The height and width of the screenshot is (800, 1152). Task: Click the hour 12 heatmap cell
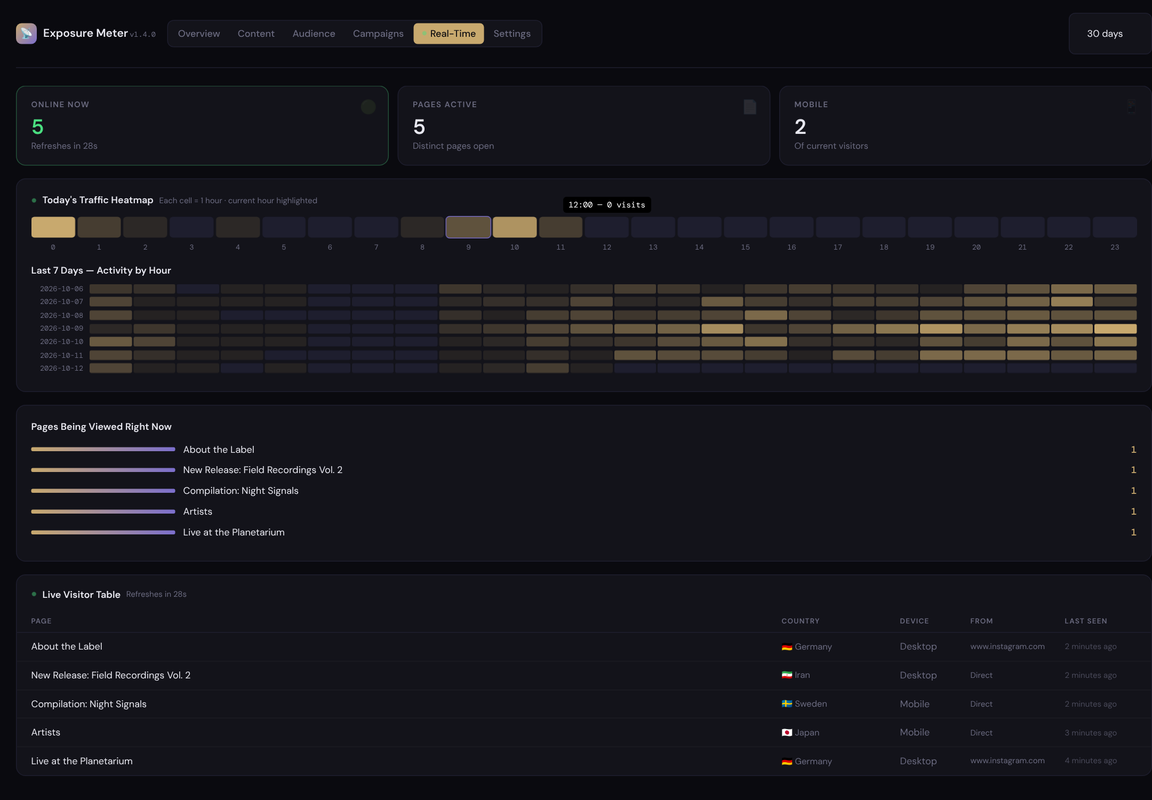pos(607,227)
